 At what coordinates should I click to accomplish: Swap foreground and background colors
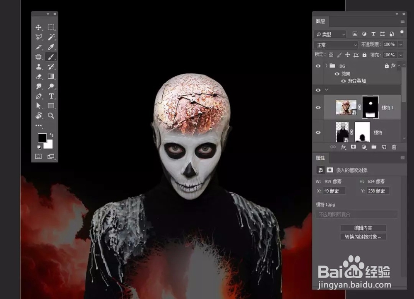tap(51, 135)
